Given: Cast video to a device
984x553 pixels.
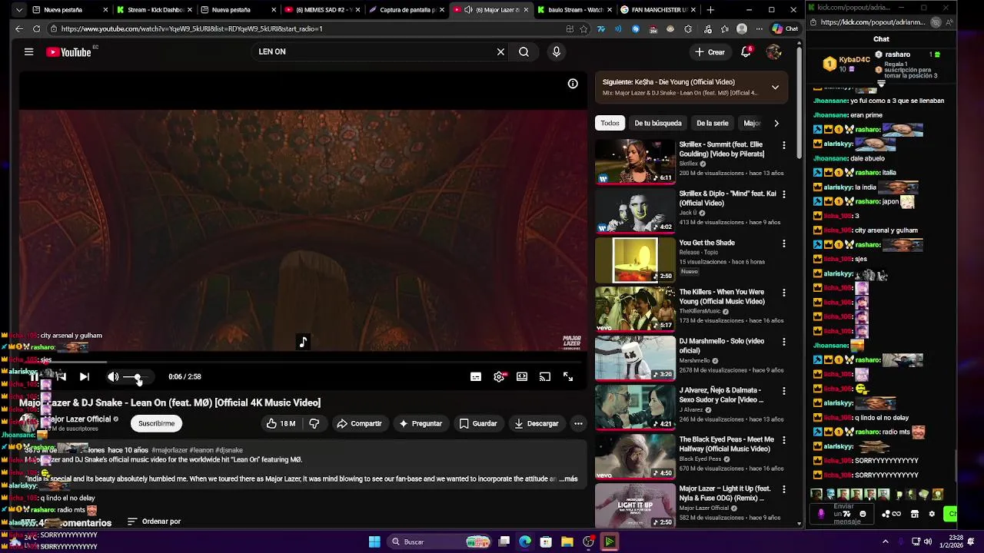Looking at the screenshot, I should [545, 376].
